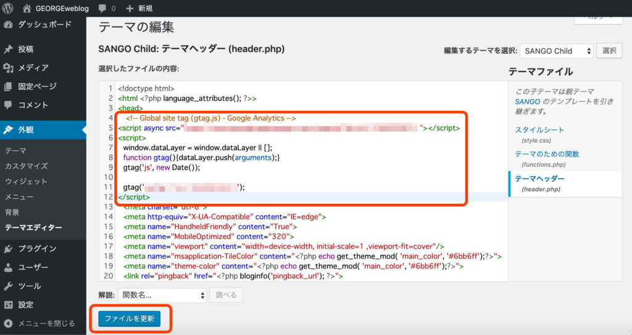Open the SANGO parent theme link

tap(527, 102)
